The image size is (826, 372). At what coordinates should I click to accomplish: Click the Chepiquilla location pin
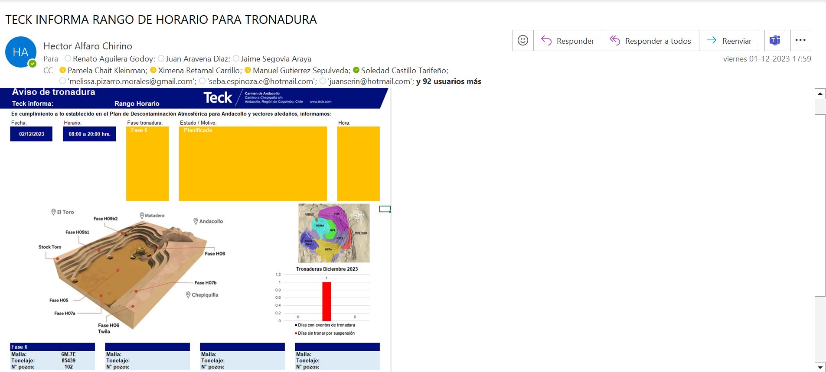(x=188, y=295)
